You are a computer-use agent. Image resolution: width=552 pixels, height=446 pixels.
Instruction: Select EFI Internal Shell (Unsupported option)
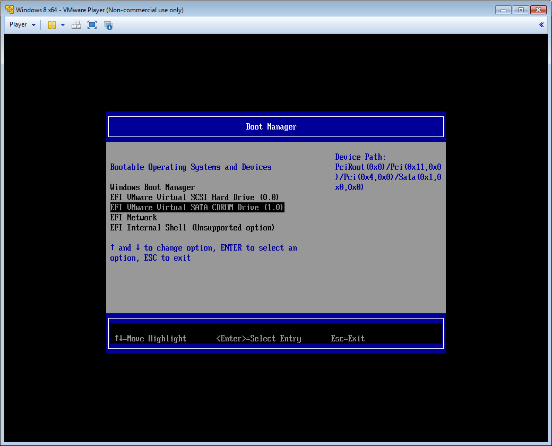[192, 228]
